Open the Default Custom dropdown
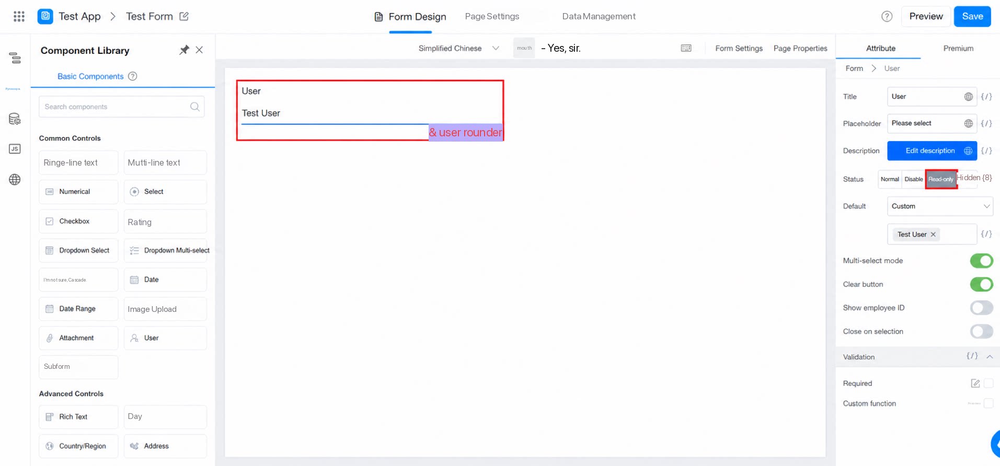This screenshot has height=466, width=1000. pos(940,206)
